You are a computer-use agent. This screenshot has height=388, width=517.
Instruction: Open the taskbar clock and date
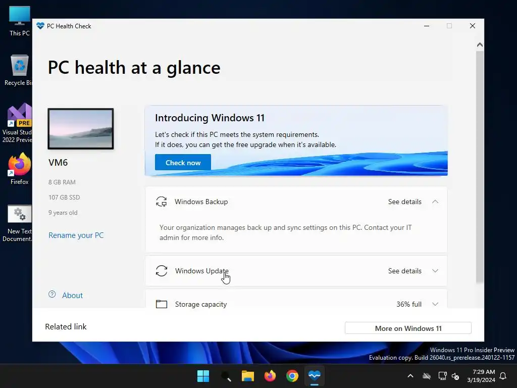pyautogui.click(x=481, y=376)
